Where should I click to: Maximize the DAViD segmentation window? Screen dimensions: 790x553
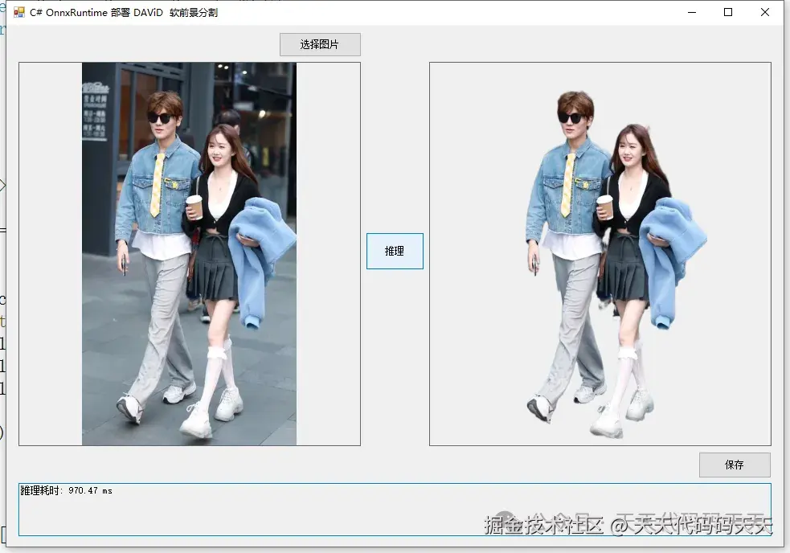coord(728,12)
